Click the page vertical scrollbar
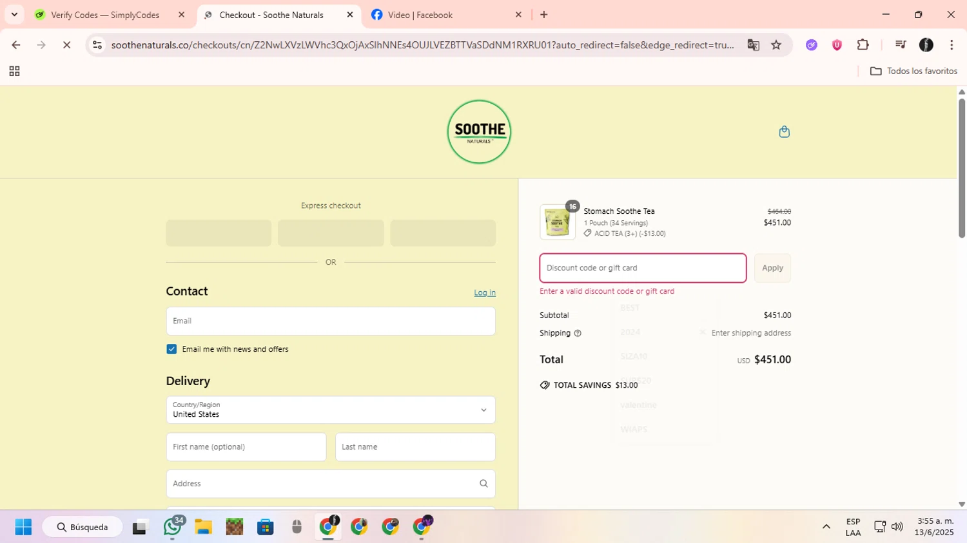Viewport: 967px width, 543px height. click(x=961, y=167)
